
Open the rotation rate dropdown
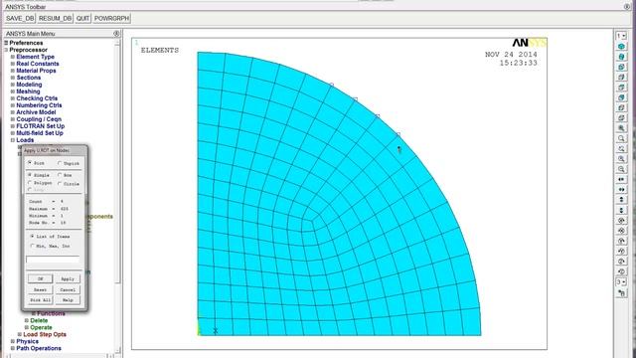[x=621, y=281]
